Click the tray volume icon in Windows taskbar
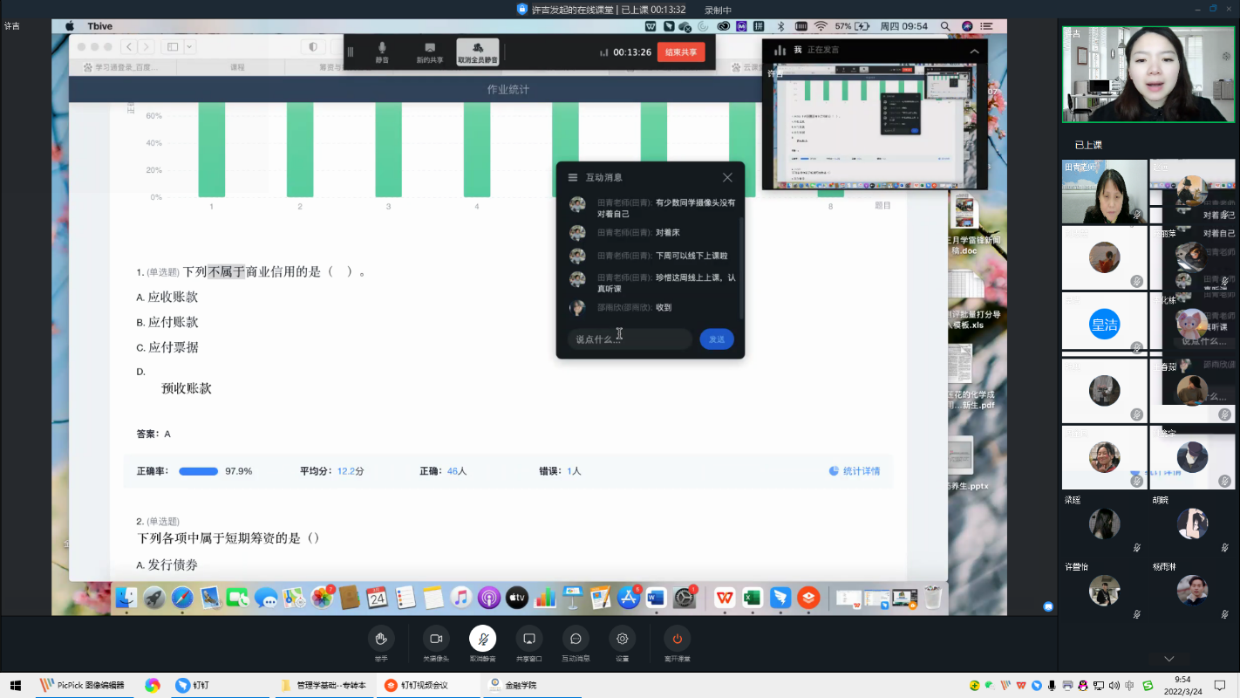Screen dimensions: 1240x698 point(1115,685)
